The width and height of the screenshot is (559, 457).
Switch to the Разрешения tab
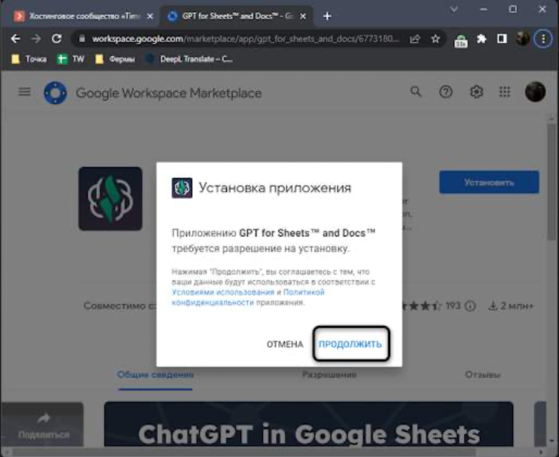click(329, 375)
